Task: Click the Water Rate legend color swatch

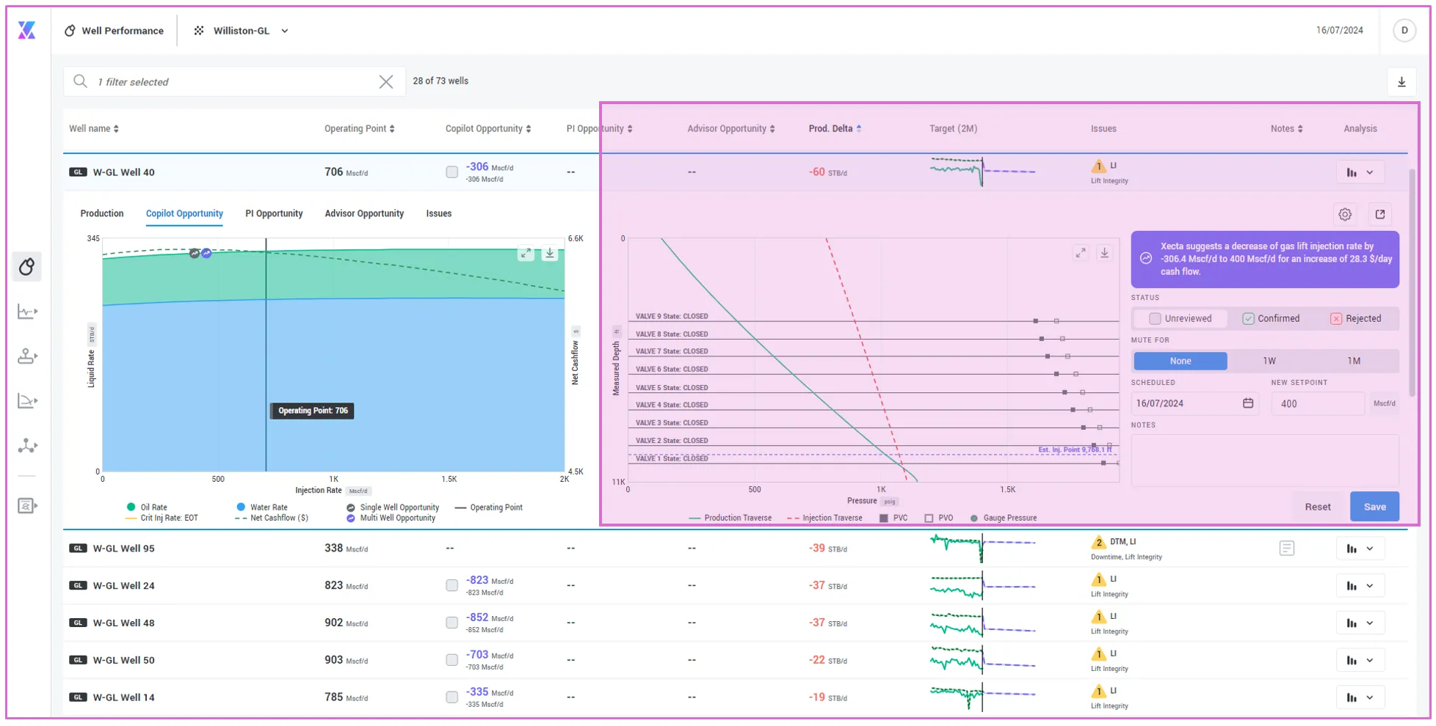Action: (x=241, y=507)
